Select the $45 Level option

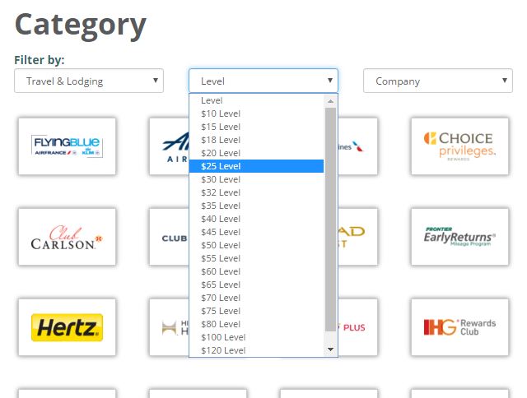point(256,232)
